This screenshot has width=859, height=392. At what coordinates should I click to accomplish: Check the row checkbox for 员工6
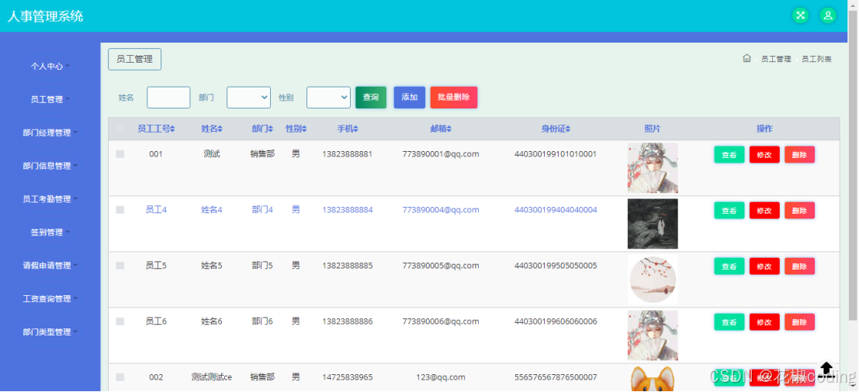[x=120, y=322]
